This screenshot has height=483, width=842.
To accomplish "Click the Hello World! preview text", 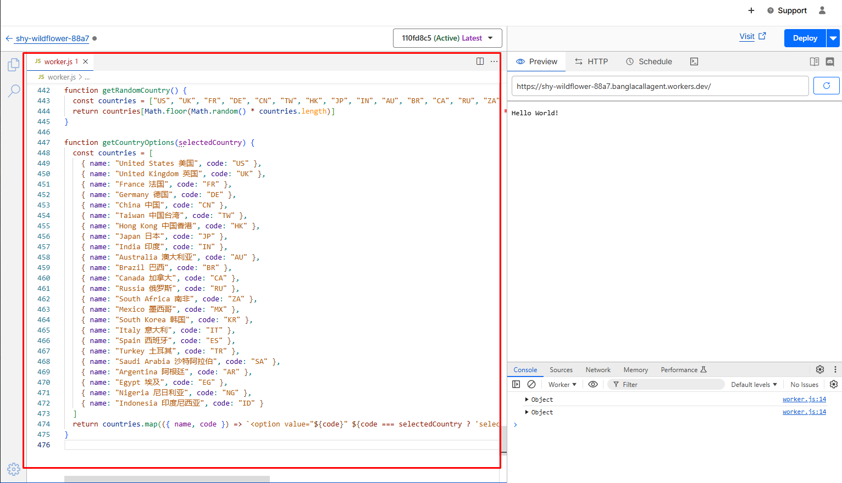I will click(x=535, y=113).
